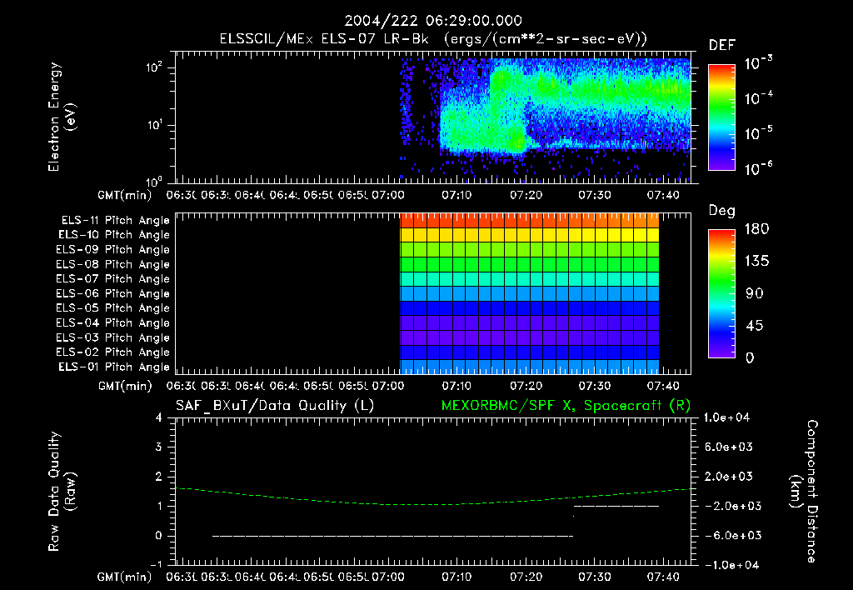Click the 3 tick on Raw Data Quality axis
Viewport: 853px width, 590px height.
159,447
